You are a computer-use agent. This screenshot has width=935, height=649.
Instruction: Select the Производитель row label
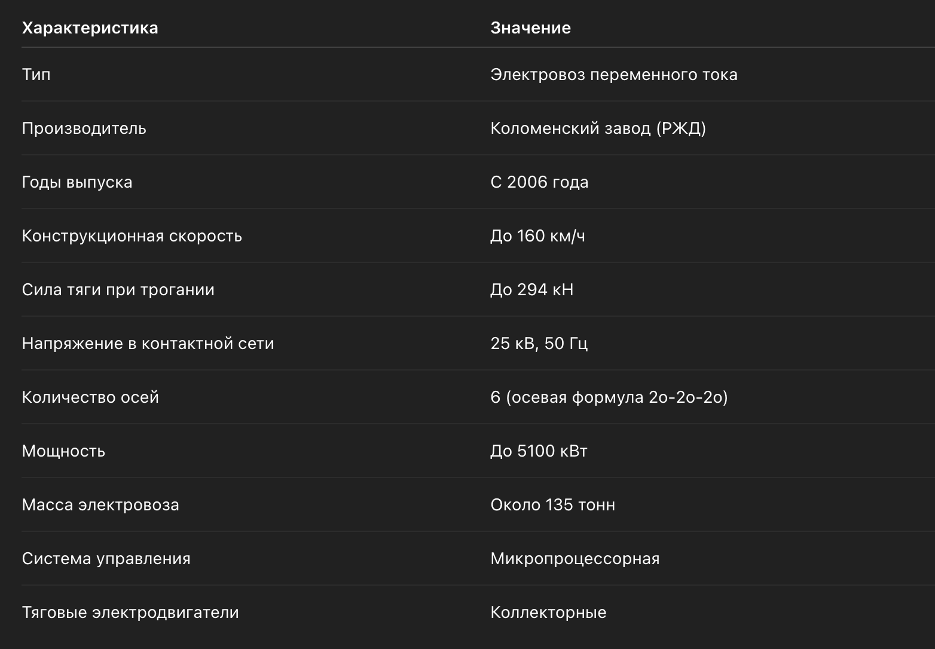[84, 128]
